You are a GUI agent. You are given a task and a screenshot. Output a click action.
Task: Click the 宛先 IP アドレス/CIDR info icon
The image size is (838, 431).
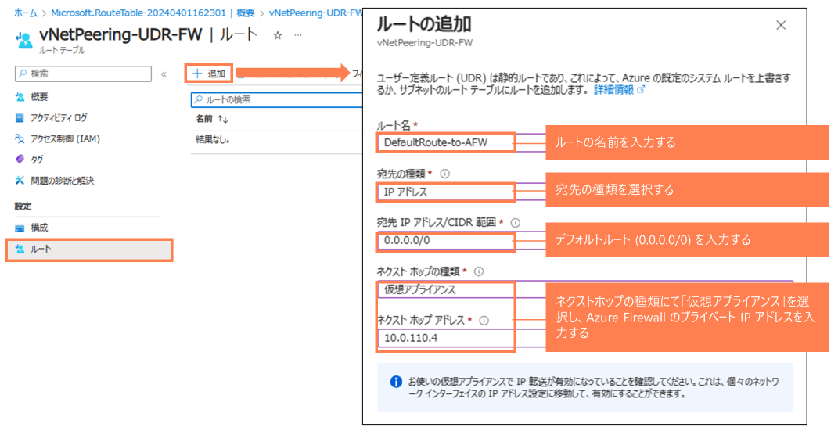pos(515,223)
